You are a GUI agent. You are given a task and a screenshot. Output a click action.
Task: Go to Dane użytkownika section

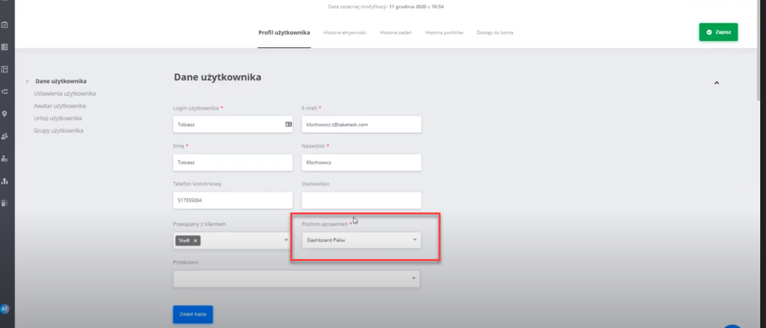[61, 81]
